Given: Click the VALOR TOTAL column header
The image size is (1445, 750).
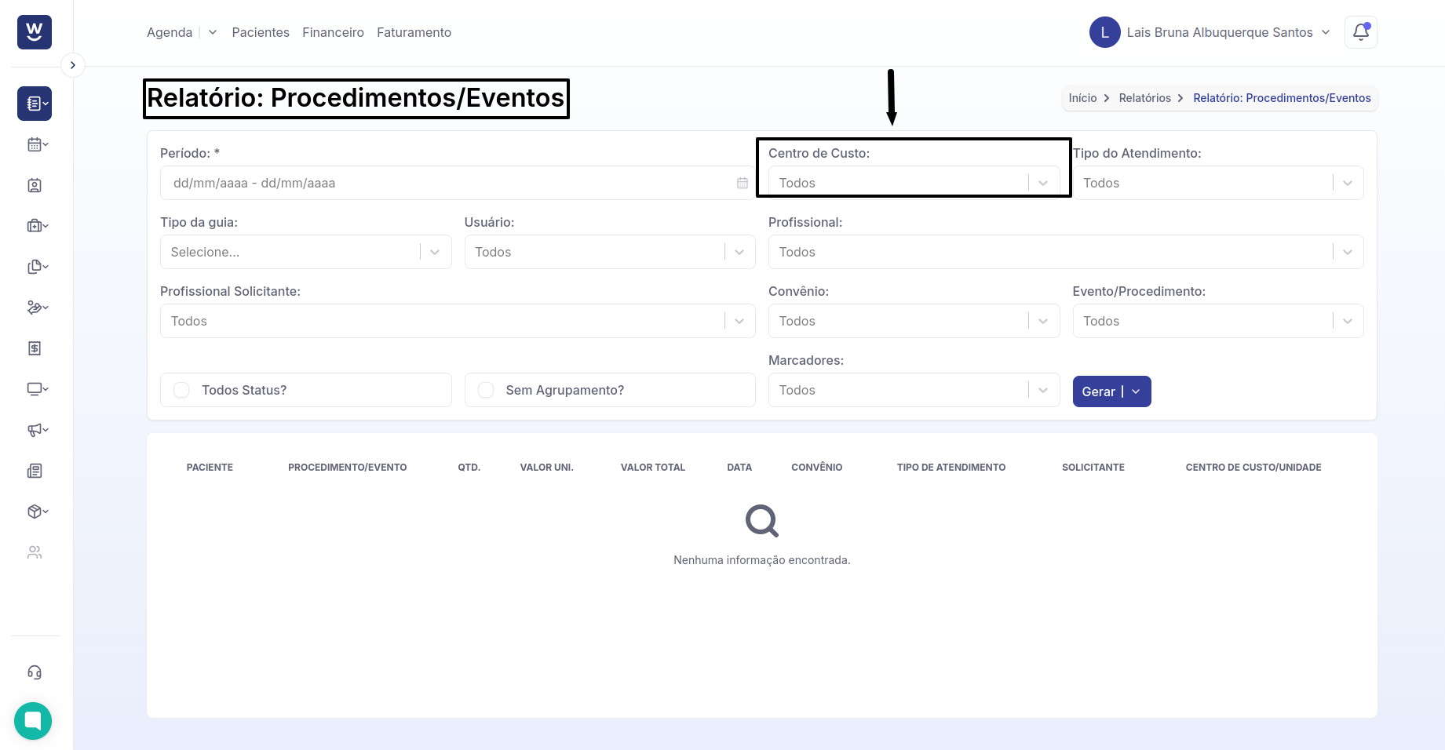Looking at the screenshot, I should pyautogui.click(x=653, y=468).
